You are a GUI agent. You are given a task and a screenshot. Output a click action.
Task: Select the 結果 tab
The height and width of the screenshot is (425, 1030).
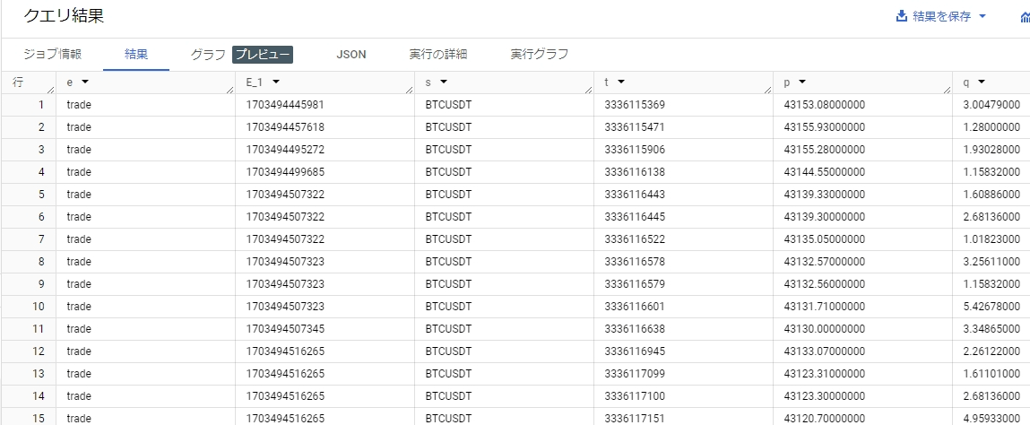click(x=136, y=55)
